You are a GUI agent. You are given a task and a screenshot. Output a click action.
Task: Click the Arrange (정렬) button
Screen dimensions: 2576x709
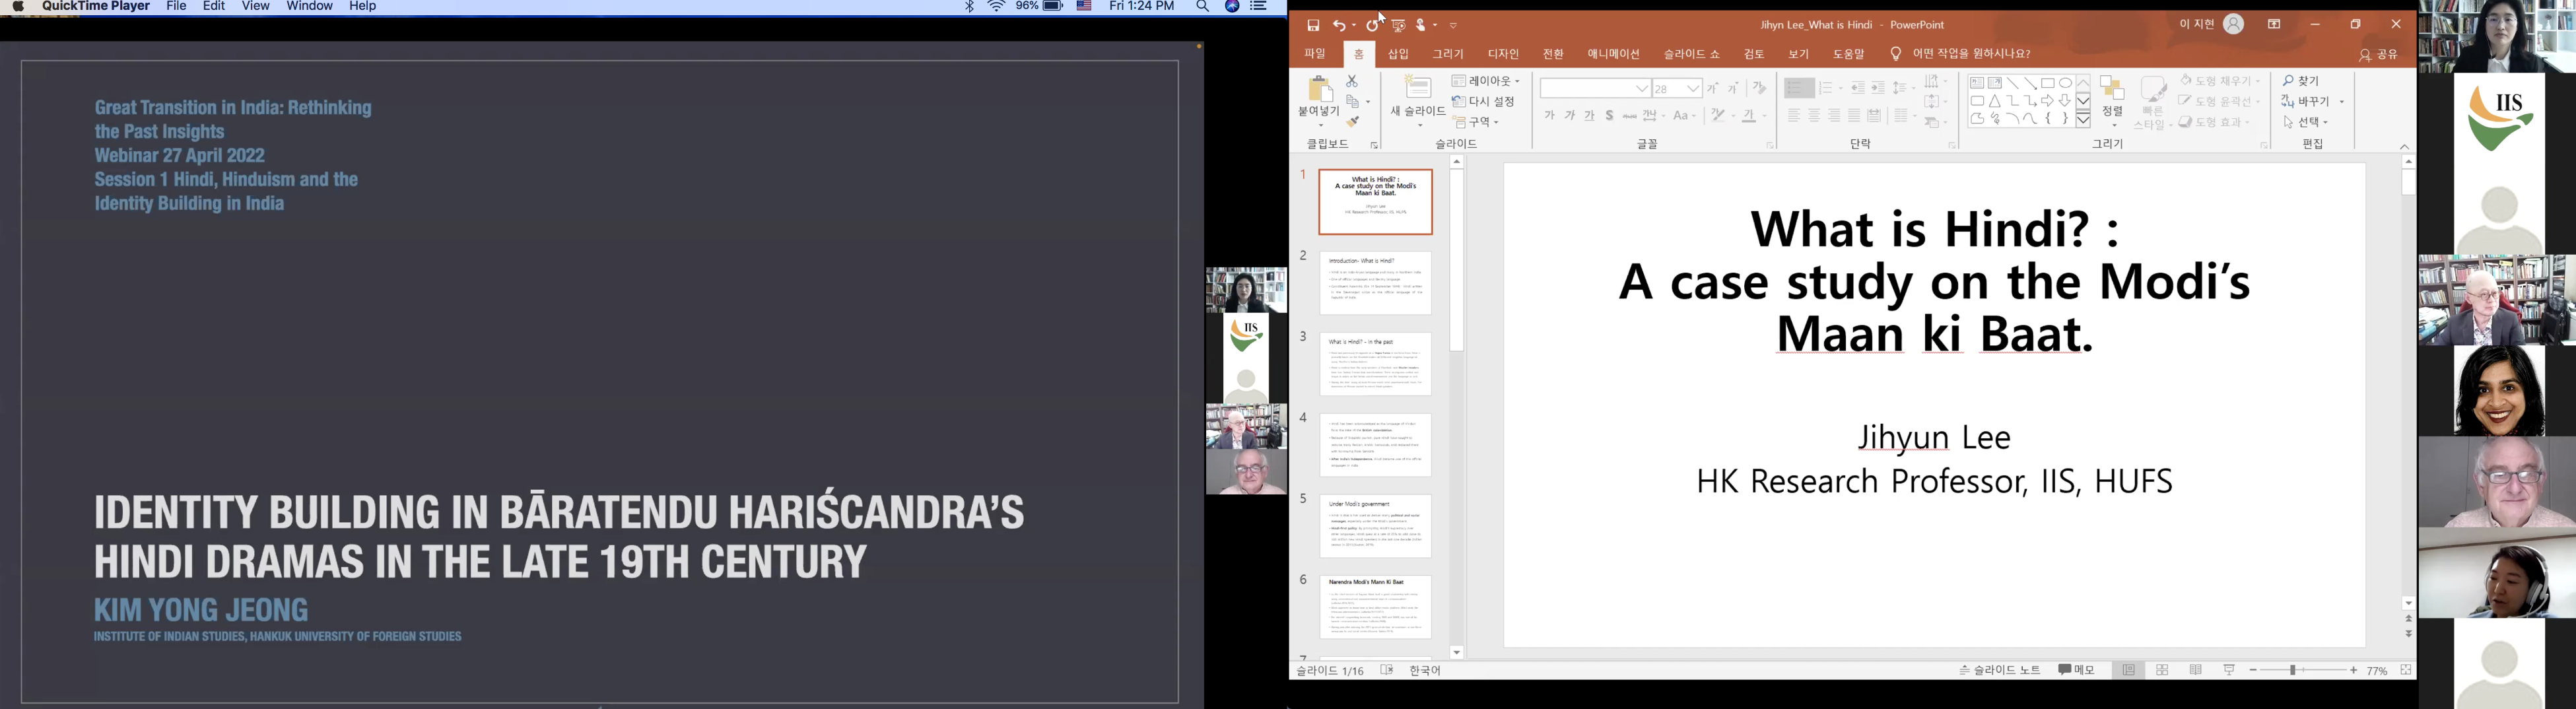pyautogui.click(x=2112, y=101)
